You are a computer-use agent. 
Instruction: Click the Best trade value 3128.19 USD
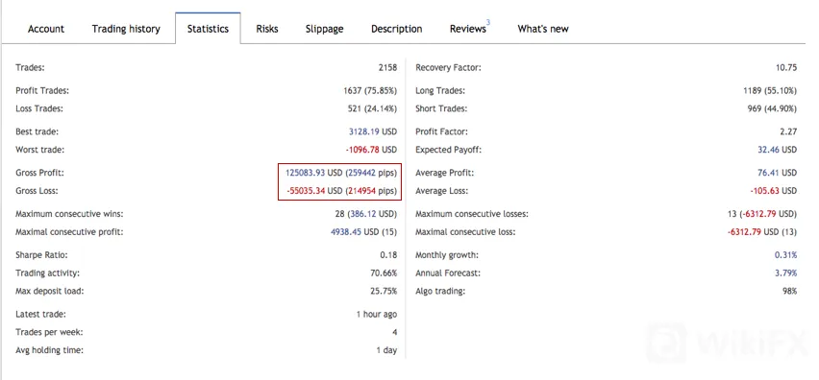372,131
